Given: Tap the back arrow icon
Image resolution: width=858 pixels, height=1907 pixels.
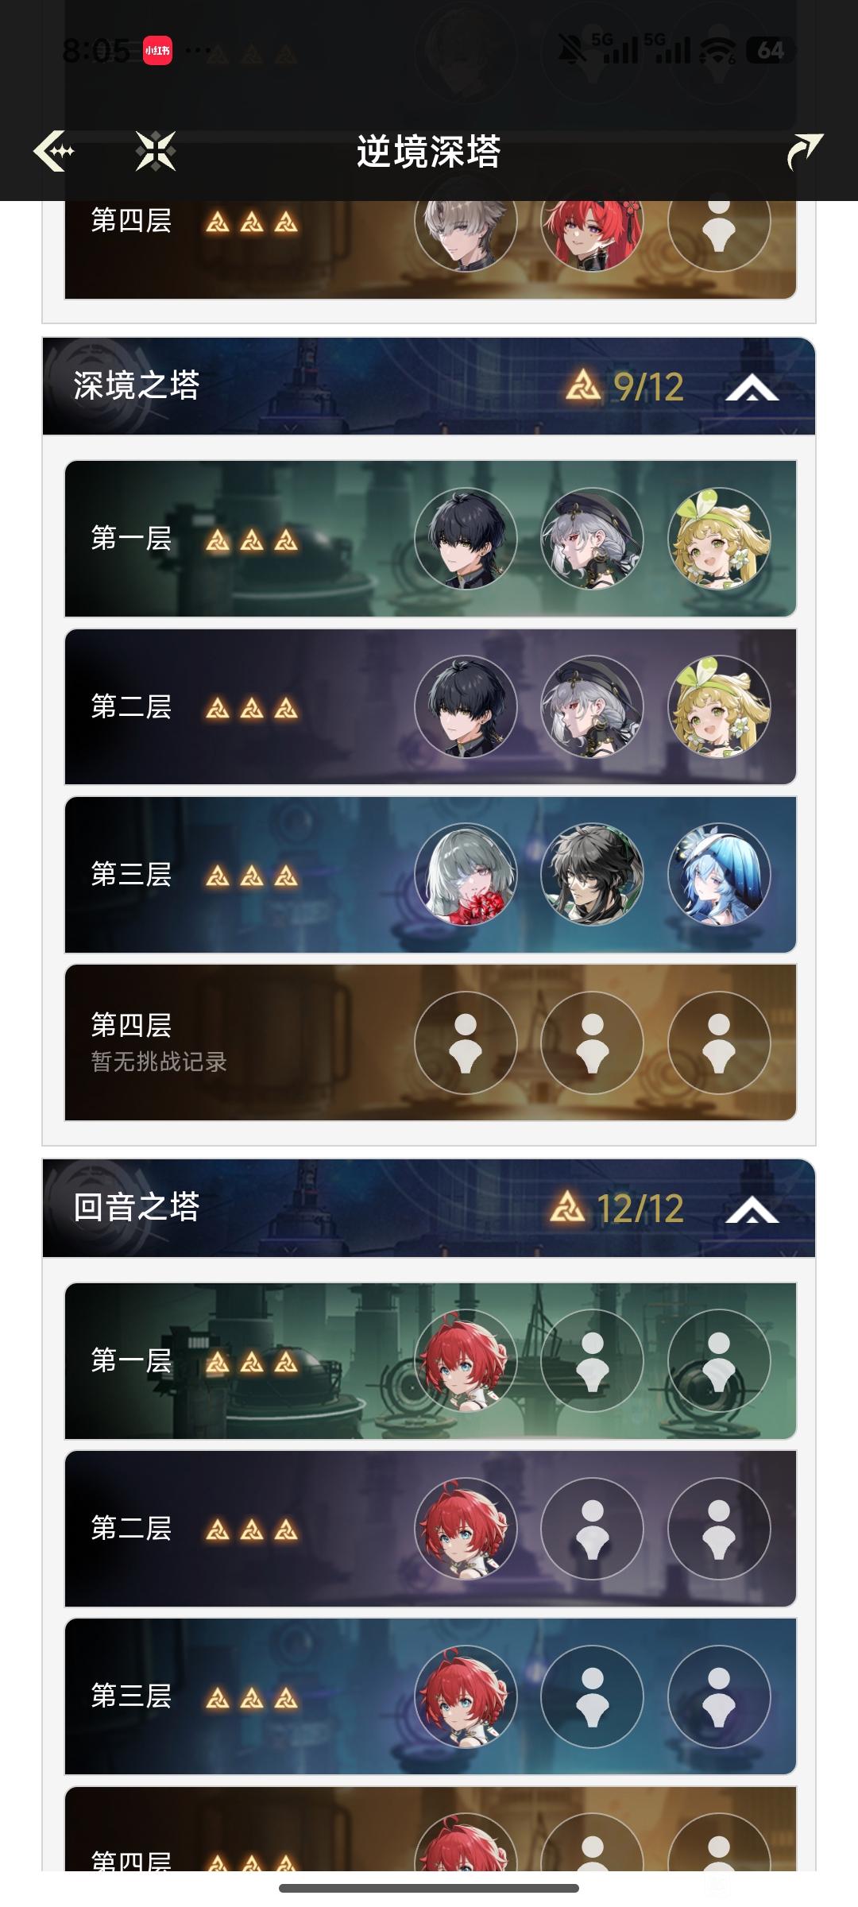Looking at the screenshot, I should tap(54, 151).
